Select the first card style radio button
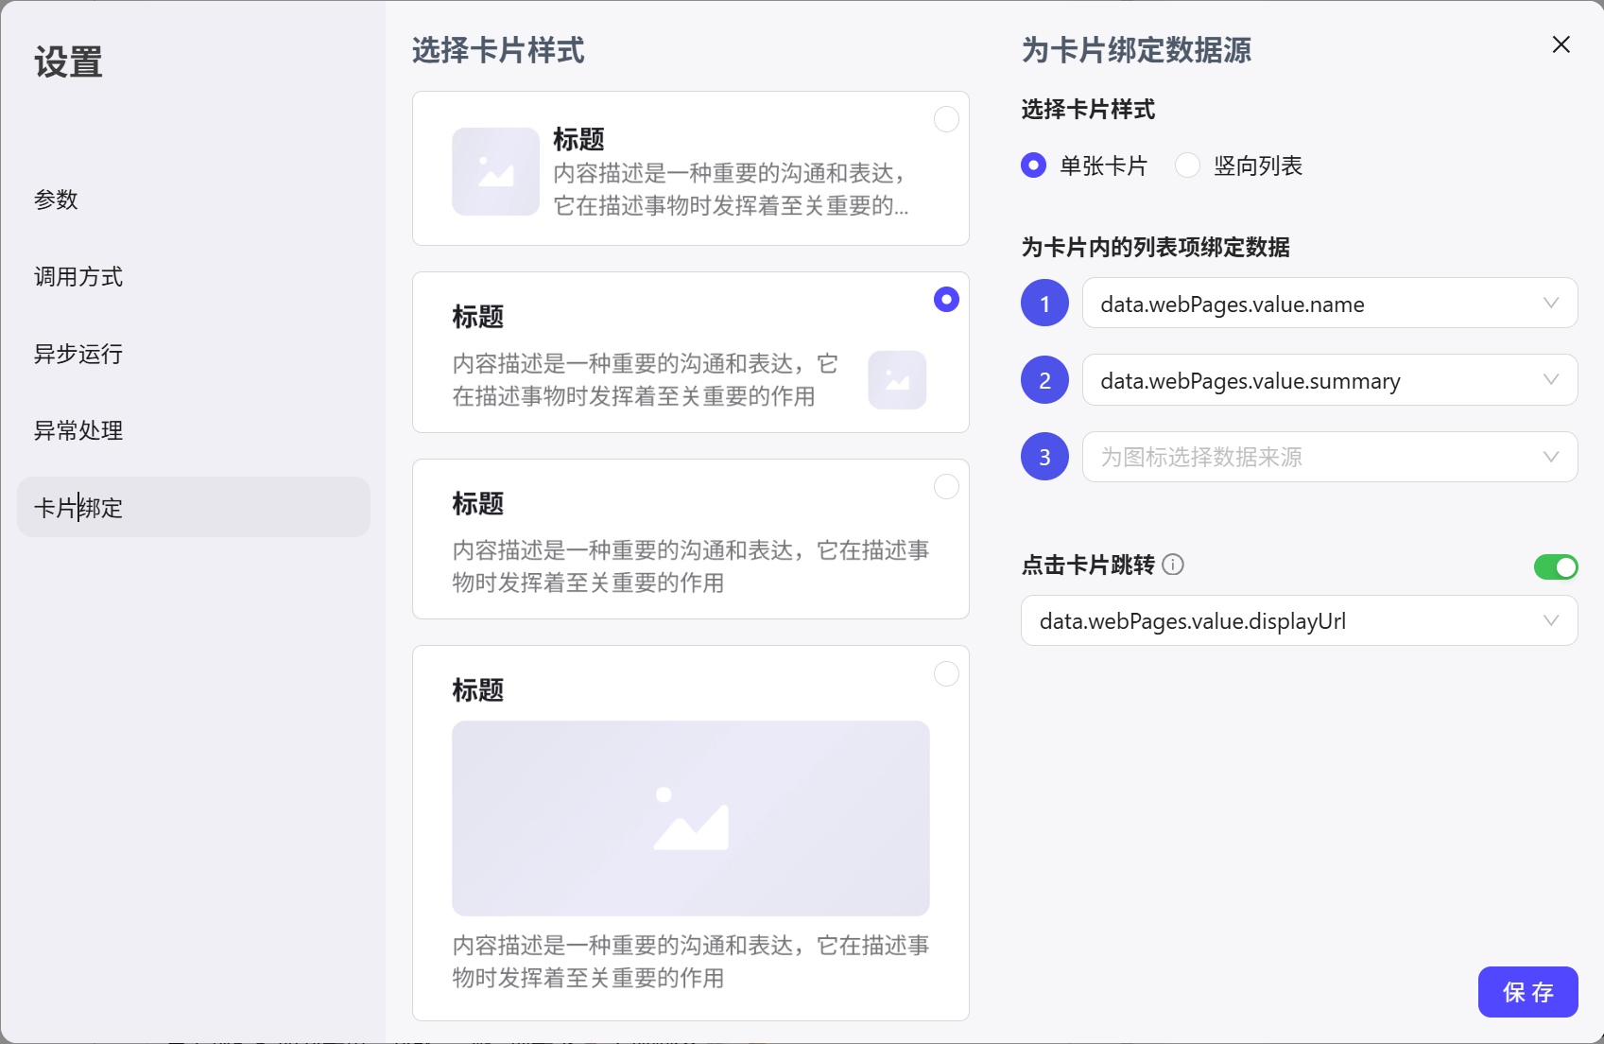1604x1044 pixels. pos(946,119)
